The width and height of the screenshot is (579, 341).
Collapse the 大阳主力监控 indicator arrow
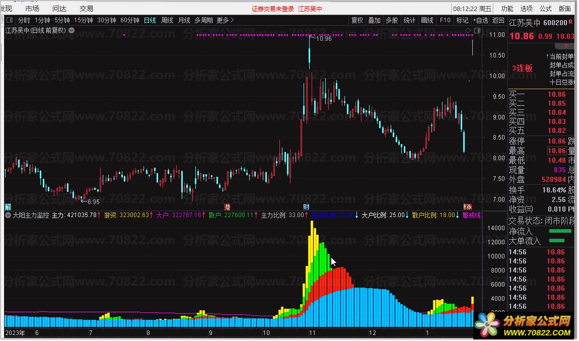click(x=8, y=215)
